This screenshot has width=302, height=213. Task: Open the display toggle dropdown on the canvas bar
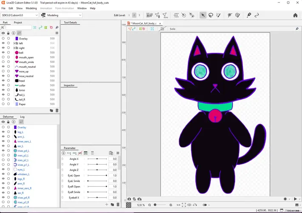209,205
